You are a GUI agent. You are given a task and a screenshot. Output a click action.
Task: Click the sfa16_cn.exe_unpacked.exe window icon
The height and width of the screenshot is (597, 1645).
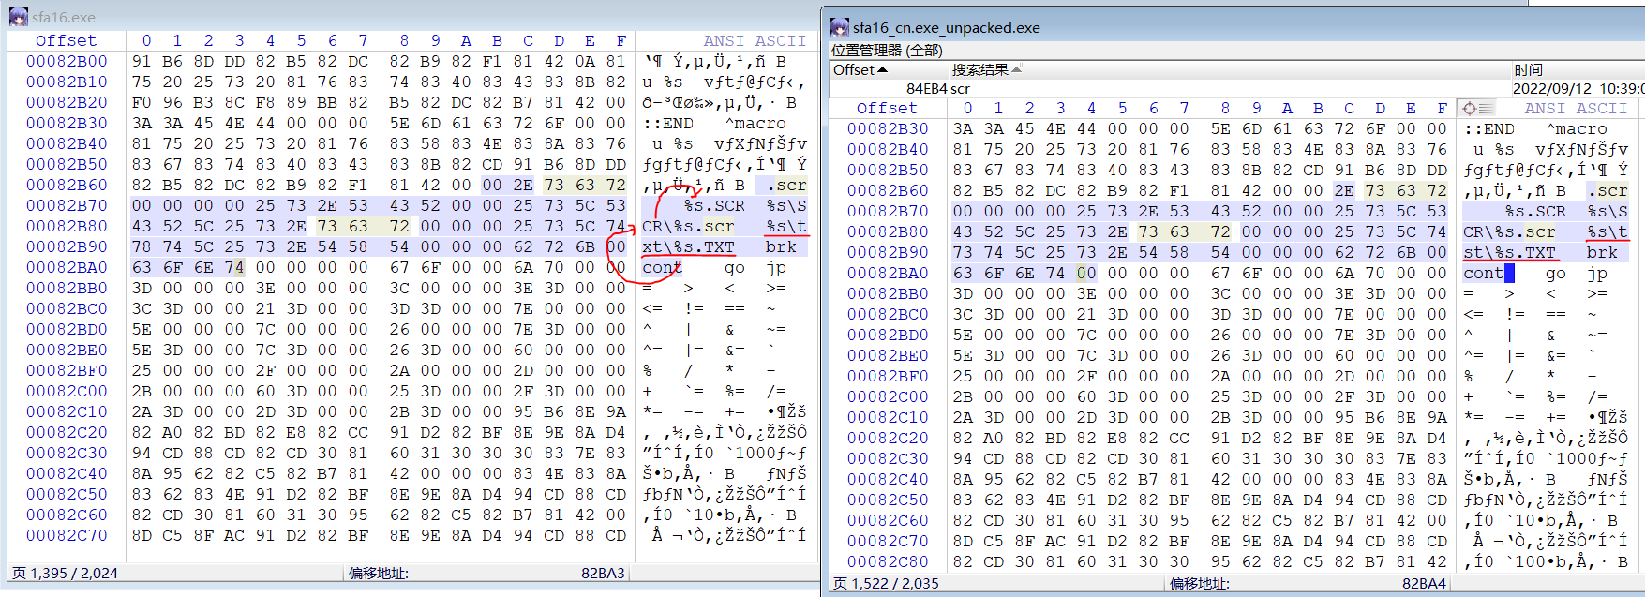[x=840, y=28]
